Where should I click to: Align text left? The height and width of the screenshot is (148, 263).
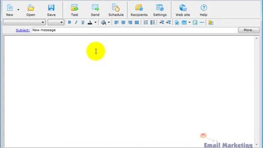116,22
